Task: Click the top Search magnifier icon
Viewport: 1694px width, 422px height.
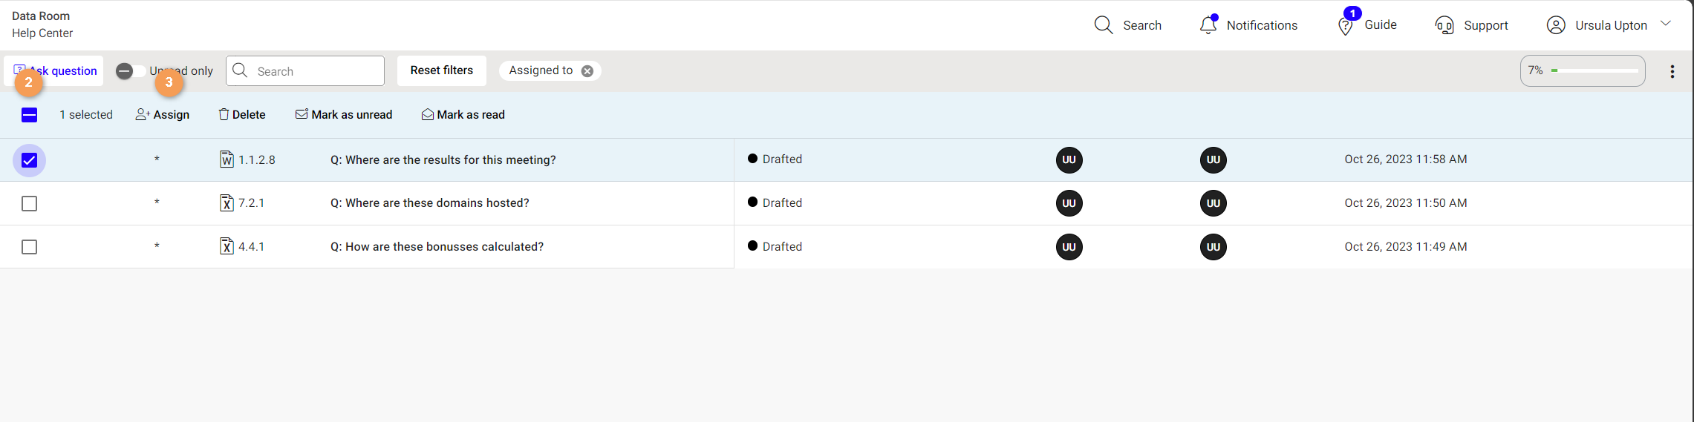Action: (1104, 25)
